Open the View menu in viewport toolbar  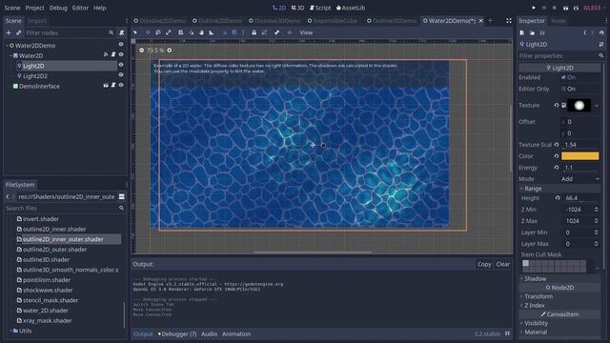point(306,32)
